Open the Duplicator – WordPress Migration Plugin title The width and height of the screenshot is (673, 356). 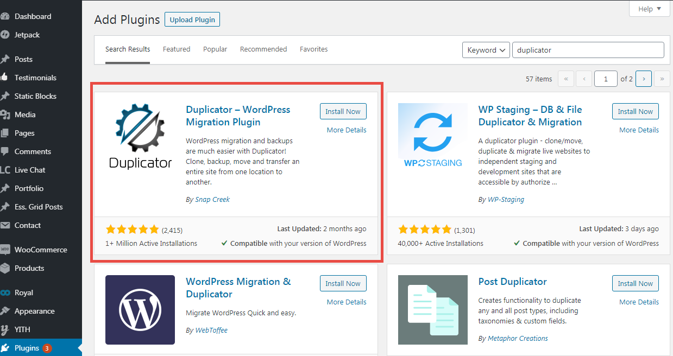238,116
